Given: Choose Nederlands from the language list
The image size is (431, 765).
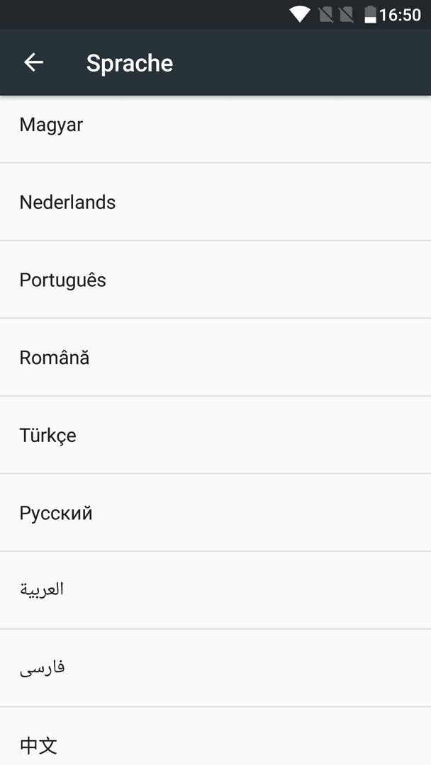Looking at the screenshot, I should (x=216, y=201).
